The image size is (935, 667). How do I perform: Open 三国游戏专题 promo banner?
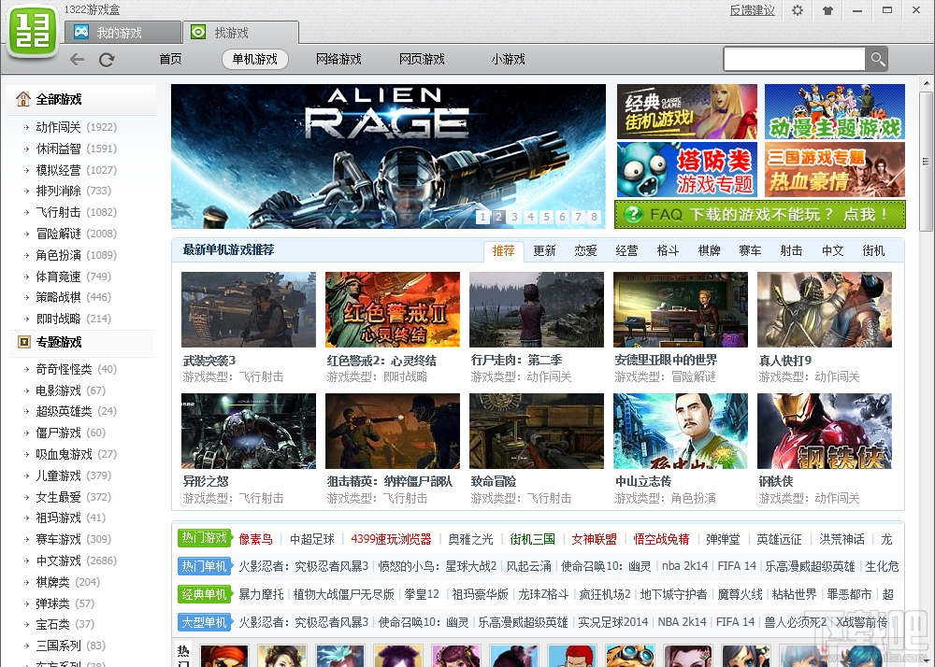pyautogui.click(x=835, y=169)
